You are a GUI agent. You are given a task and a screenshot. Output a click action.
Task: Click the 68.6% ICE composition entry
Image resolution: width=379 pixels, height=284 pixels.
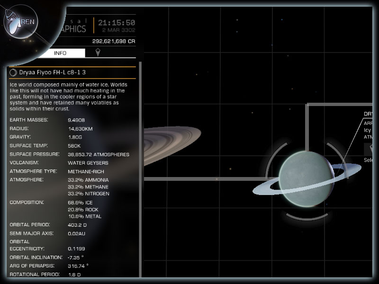coord(80,203)
